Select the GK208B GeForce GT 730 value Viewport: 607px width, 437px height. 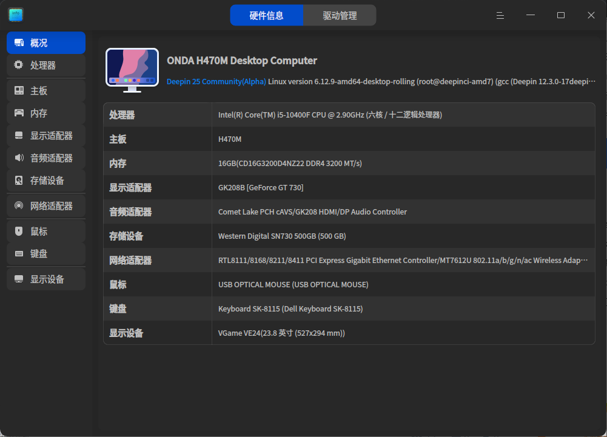coord(261,188)
